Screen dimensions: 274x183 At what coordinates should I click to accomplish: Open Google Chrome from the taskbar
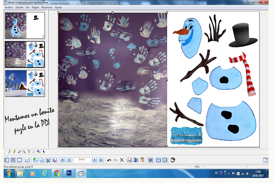tap(57, 174)
